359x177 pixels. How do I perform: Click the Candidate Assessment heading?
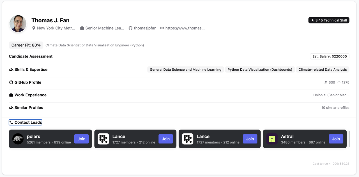click(x=31, y=56)
